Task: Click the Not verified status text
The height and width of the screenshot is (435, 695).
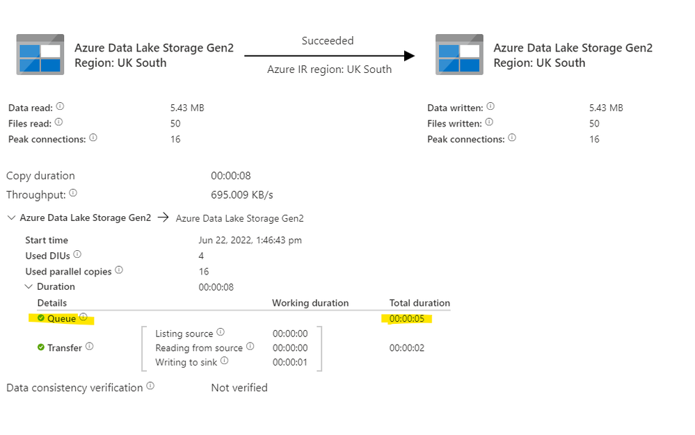Action: coord(239,388)
